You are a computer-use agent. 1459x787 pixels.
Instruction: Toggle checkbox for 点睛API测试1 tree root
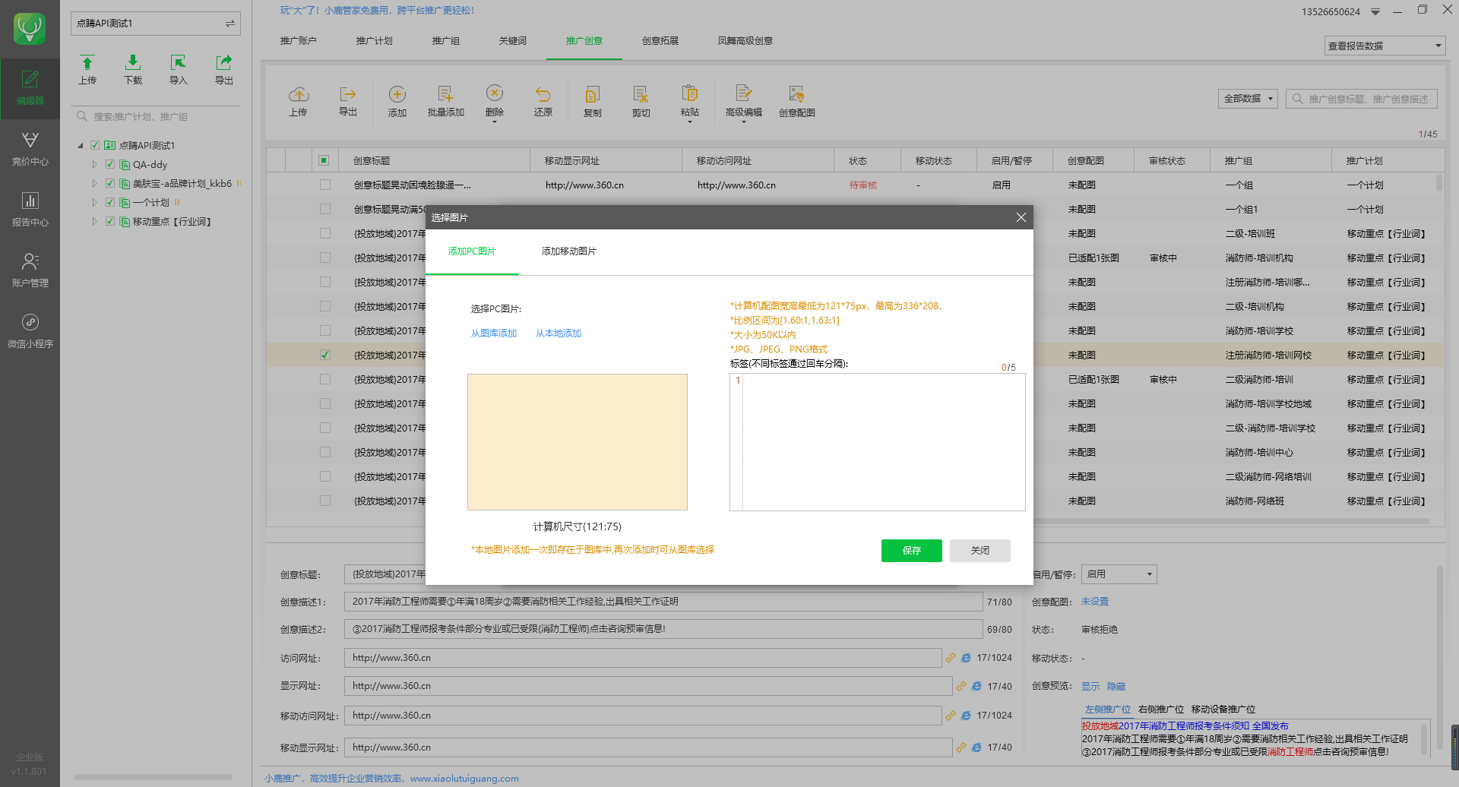95,145
